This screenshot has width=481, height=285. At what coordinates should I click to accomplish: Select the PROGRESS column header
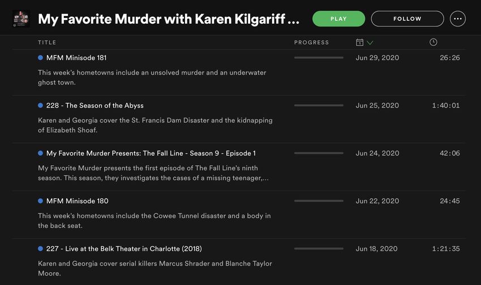pos(311,42)
